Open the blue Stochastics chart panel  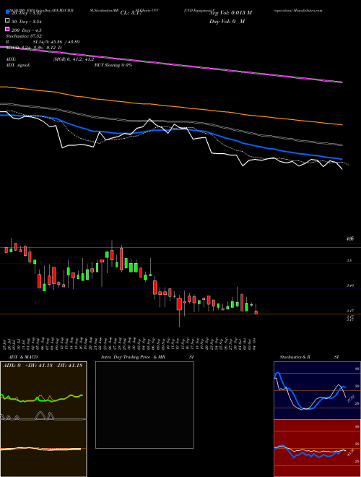click(317, 390)
